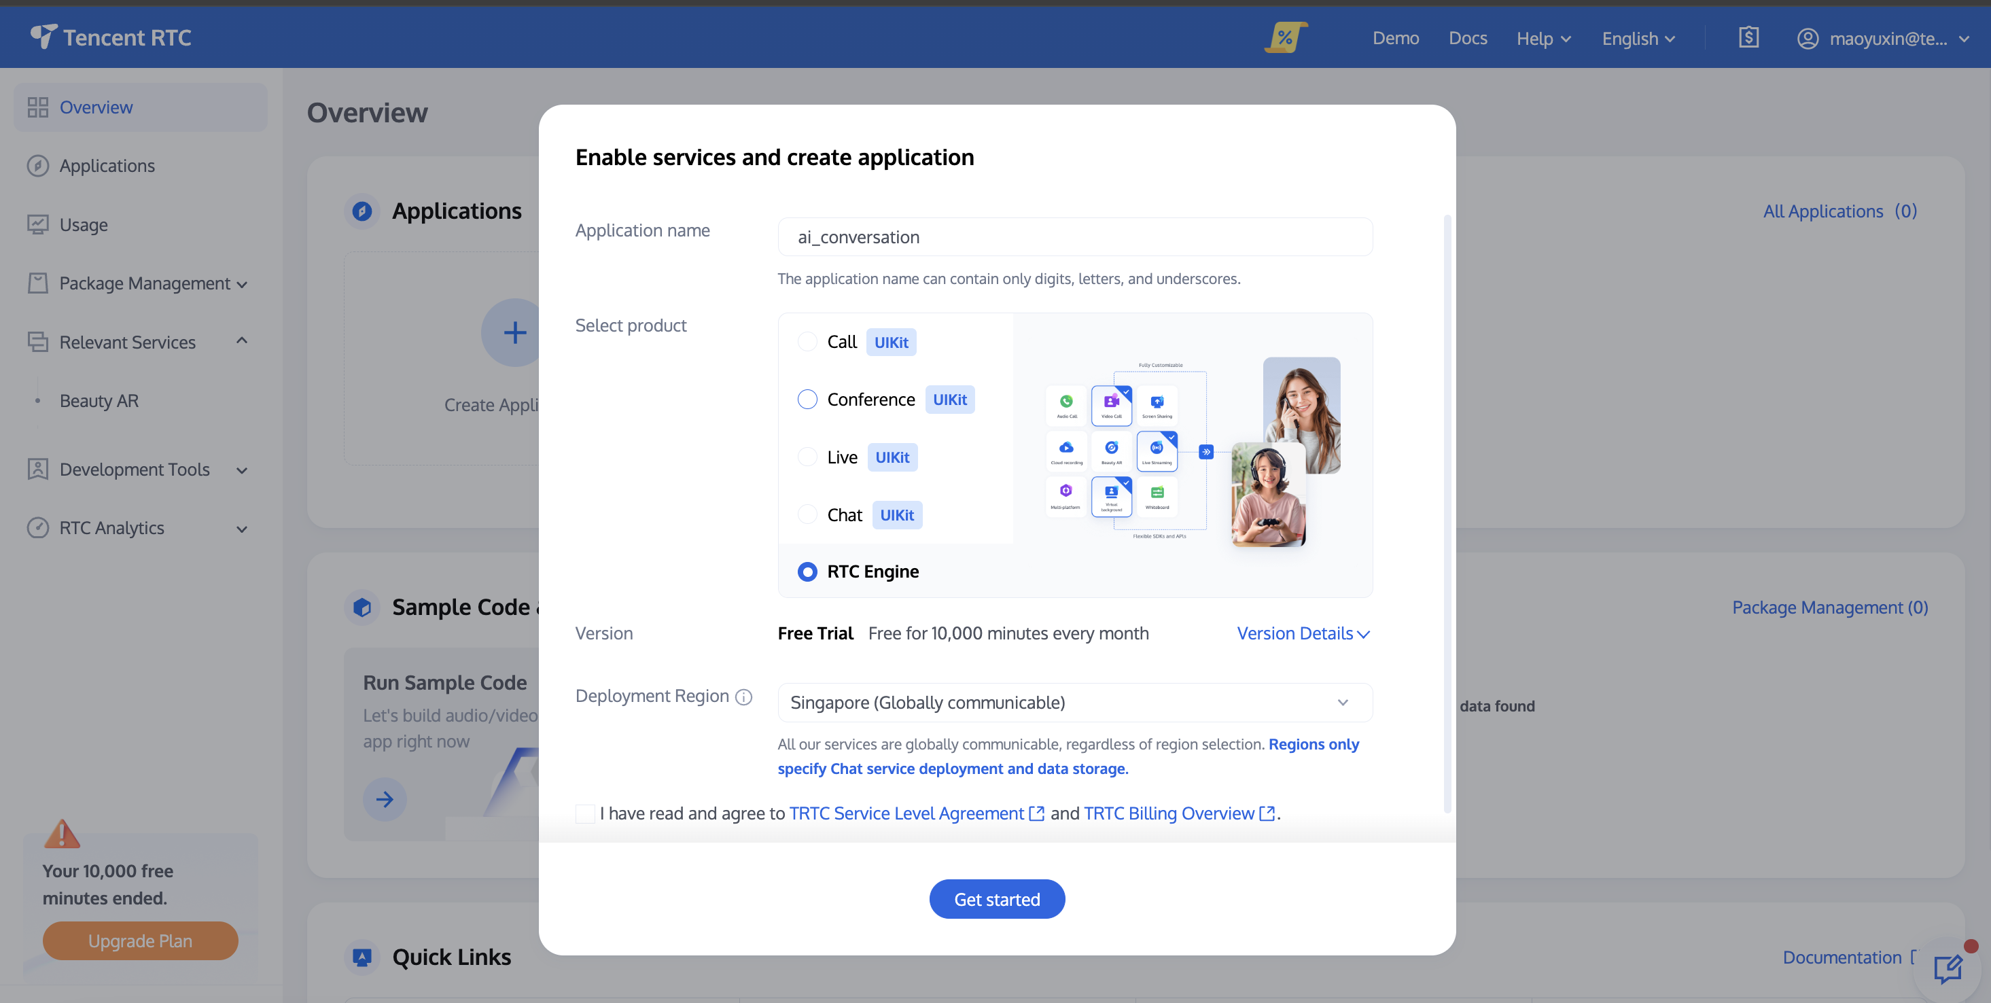The height and width of the screenshot is (1003, 1991).
Task: Click the Upgrade Plan button
Action: [x=140, y=941]
